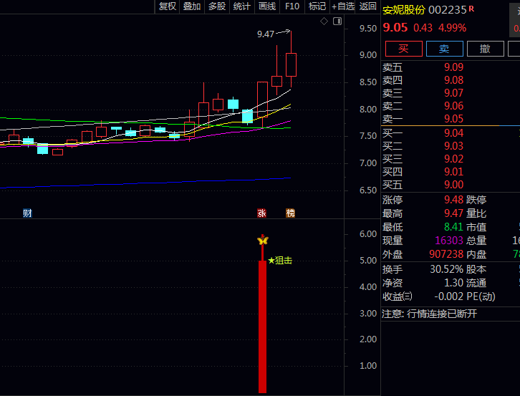Click the PE(动) label
This screenshot has width=520, height=396.
481,296
